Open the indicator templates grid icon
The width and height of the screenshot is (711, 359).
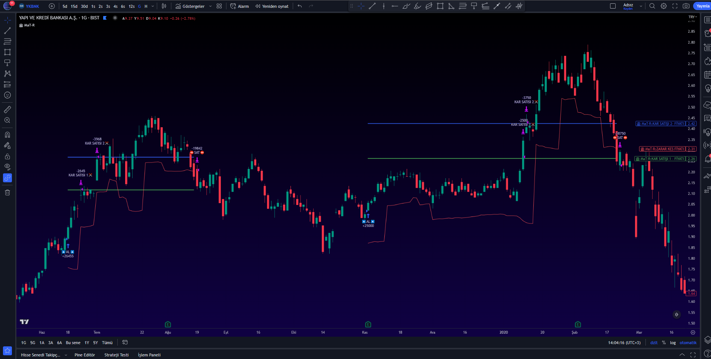point(219,6)
